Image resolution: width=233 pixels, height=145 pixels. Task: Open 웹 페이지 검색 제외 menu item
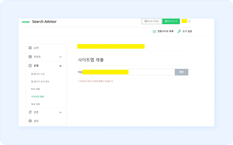click(x=40, y=81)
